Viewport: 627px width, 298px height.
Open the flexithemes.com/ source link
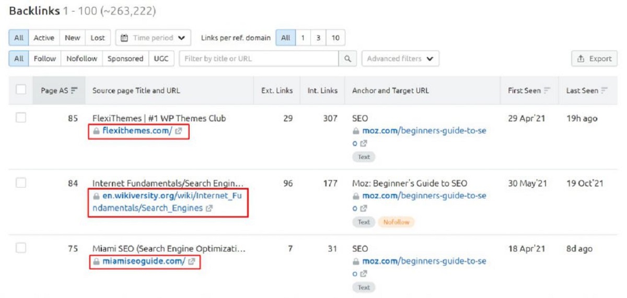[137, 131]
